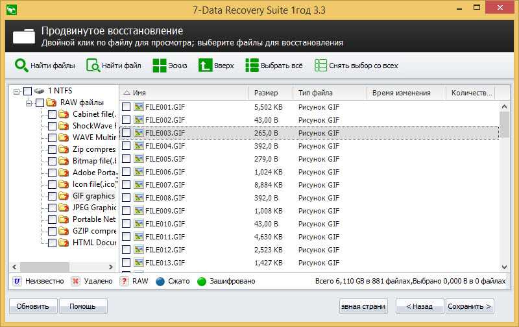Open the Icon file(.ico) tree item
The width and height of the screenshot is (519, 327).
pos(94,184)
